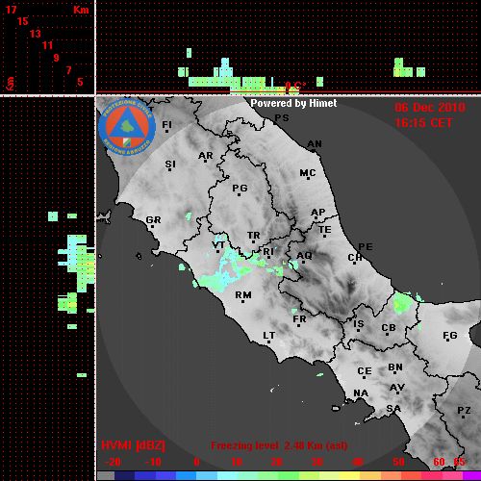Click the TR city label
The width and height of the screenshot is (481, 481).
point(253,236)
